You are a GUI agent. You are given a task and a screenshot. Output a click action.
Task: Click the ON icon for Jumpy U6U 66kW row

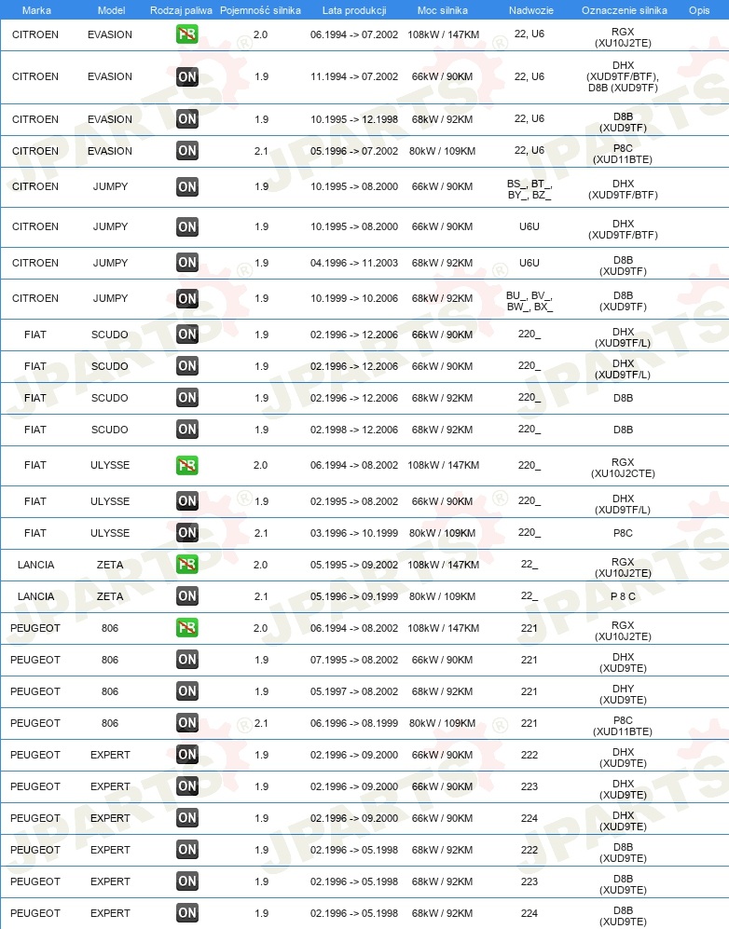tap(187, 227)
